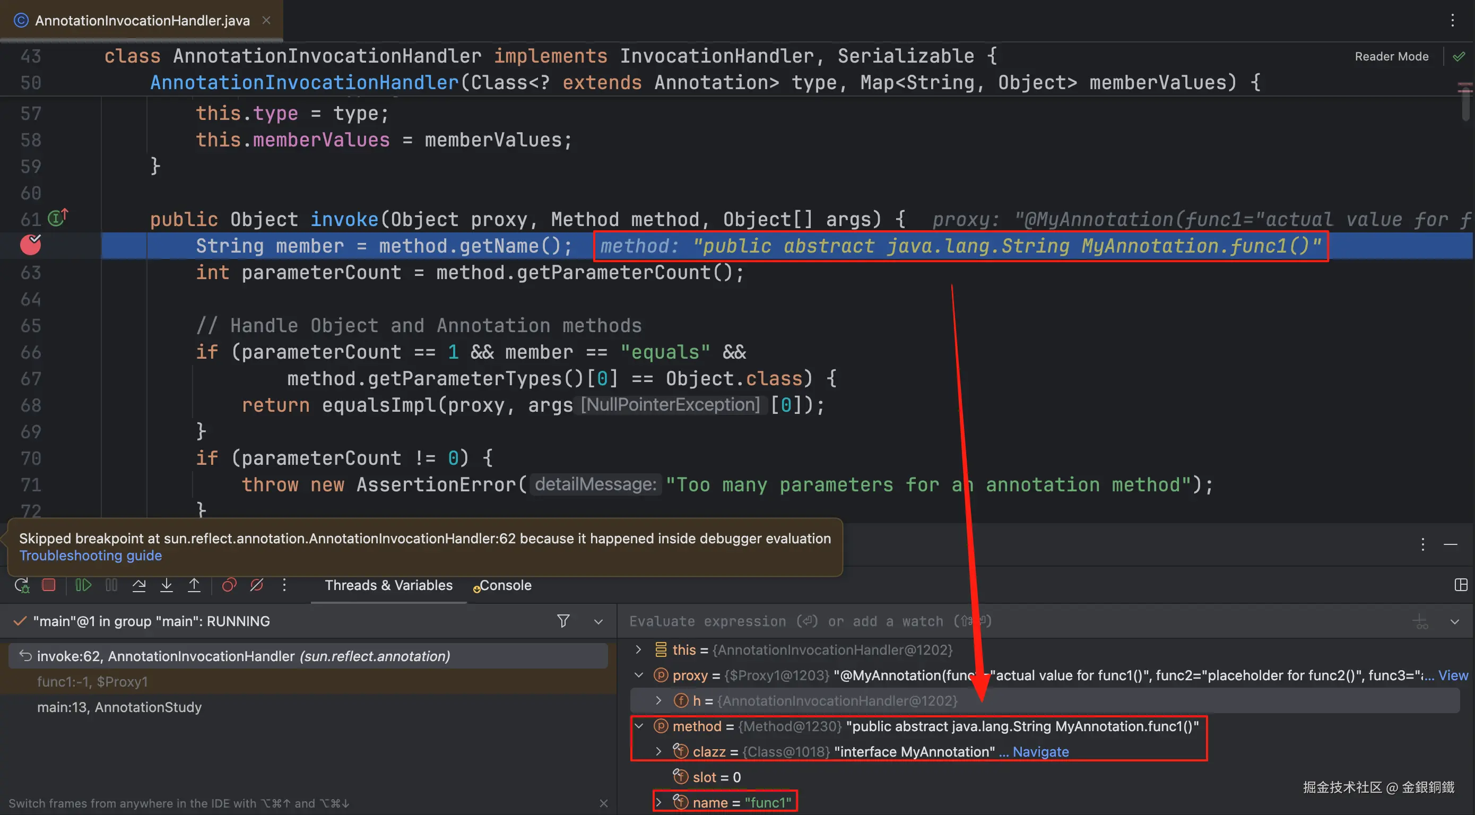Step into the method call

(x=166, y=585)
